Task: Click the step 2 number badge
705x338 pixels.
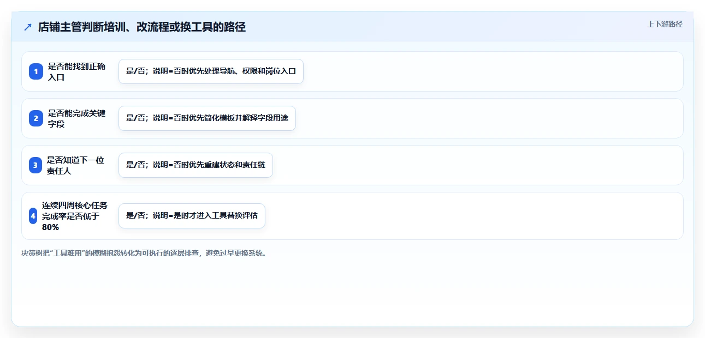Action: 36,118
